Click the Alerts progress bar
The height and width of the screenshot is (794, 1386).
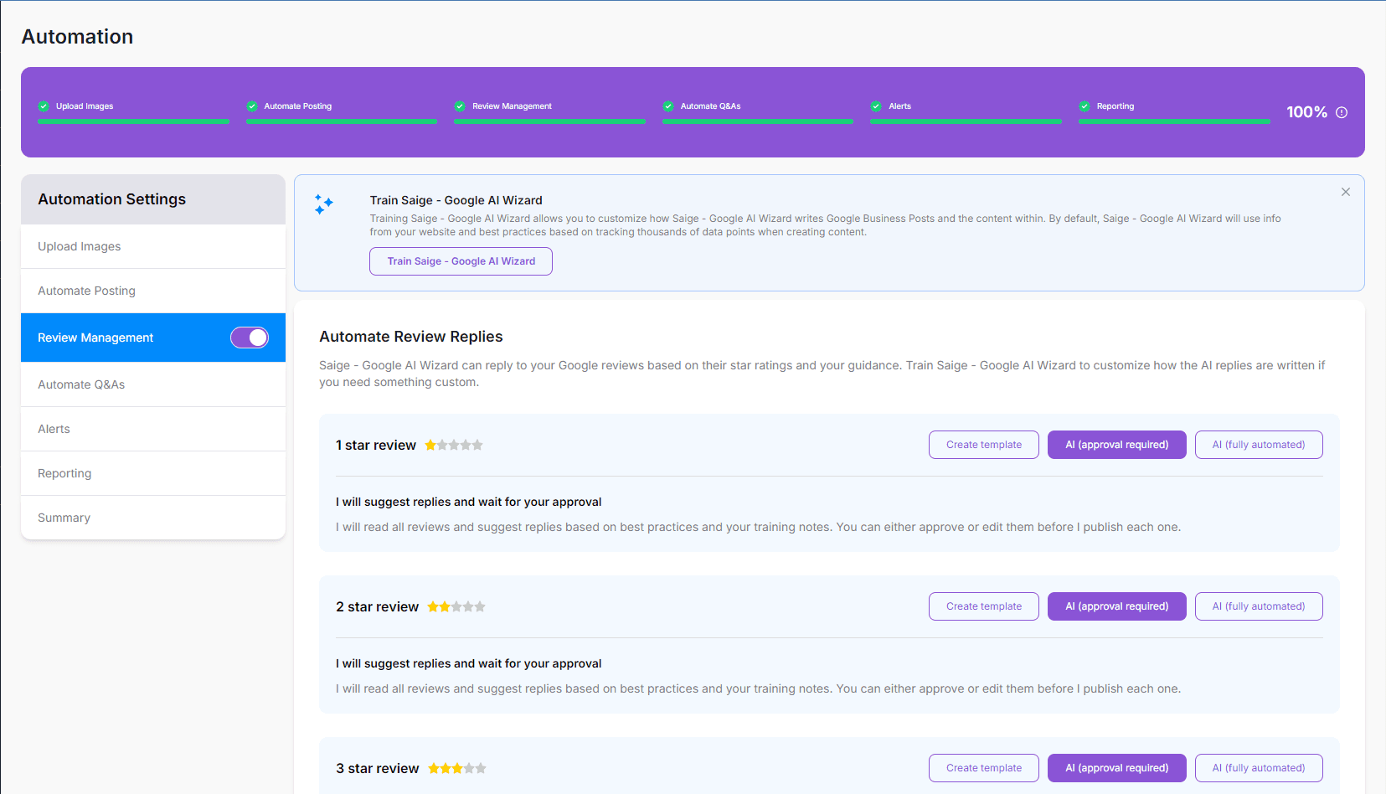point(966,121)
